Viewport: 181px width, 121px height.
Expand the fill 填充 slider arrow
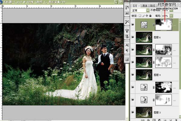click(x=171, y=16)
